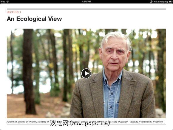Play the Edward O. Wilson video
The image size is (173, 130).
click(x=86, y=74)
